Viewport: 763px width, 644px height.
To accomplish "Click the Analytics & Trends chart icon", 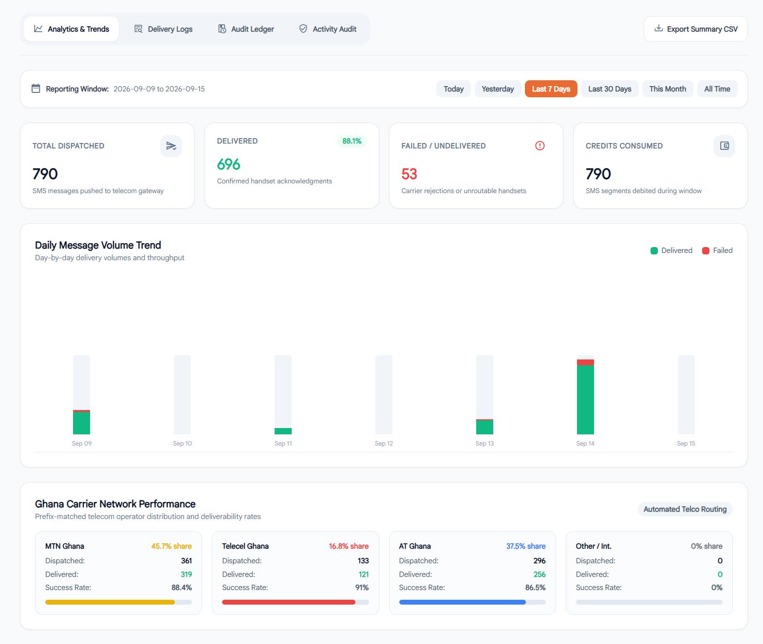I will (x=38, y=29).
